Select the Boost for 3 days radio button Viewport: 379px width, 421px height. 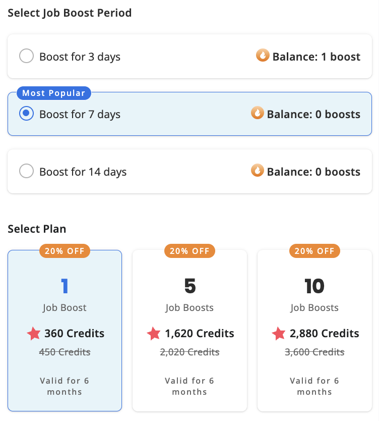(26, 56)
